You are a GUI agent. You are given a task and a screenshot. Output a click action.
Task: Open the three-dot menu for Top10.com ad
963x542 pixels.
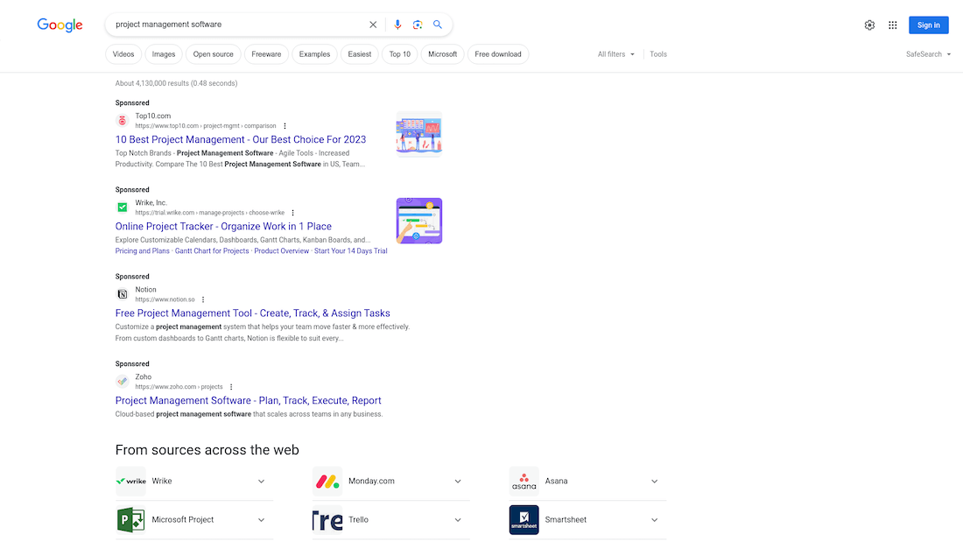point(285,126)
